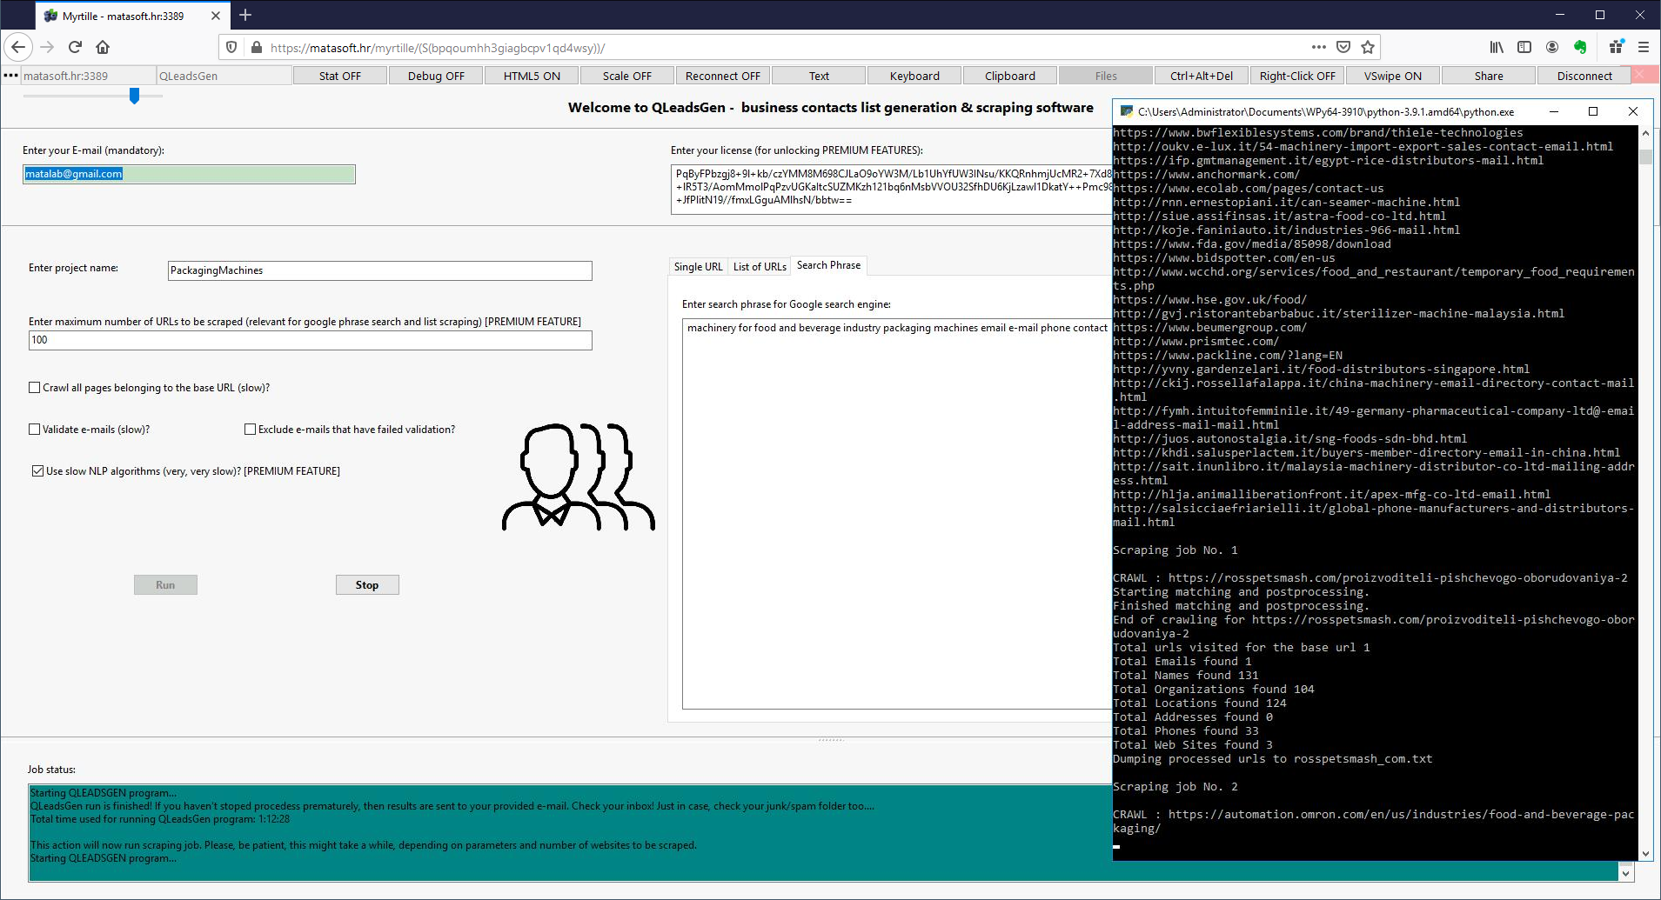1661x900 pixels.
Task: Open the Clipboard button
Action: click(x=1010, y=76)
